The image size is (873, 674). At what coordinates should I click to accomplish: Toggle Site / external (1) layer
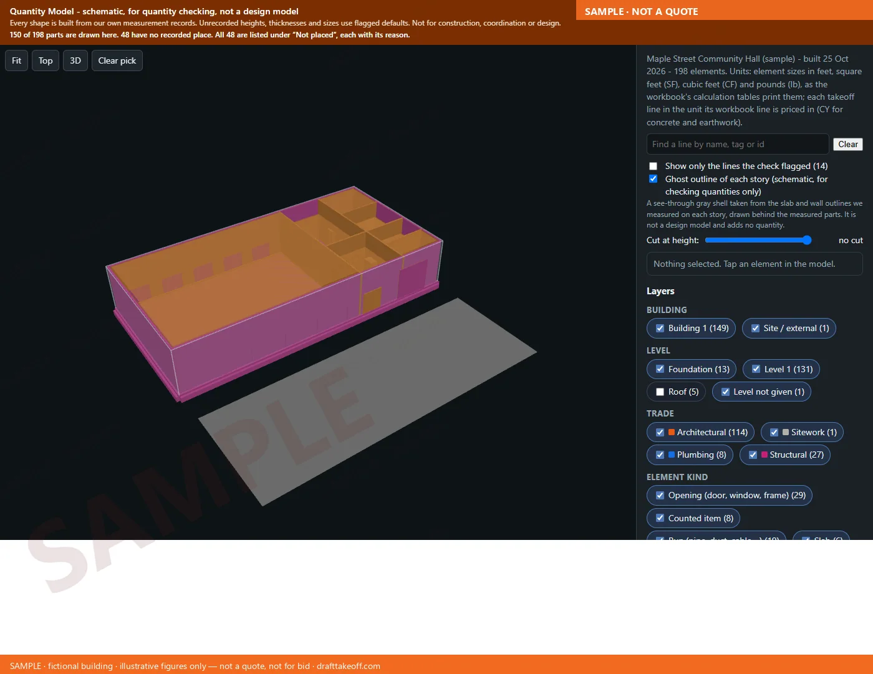pyautogui.click(x=789, y=329)
